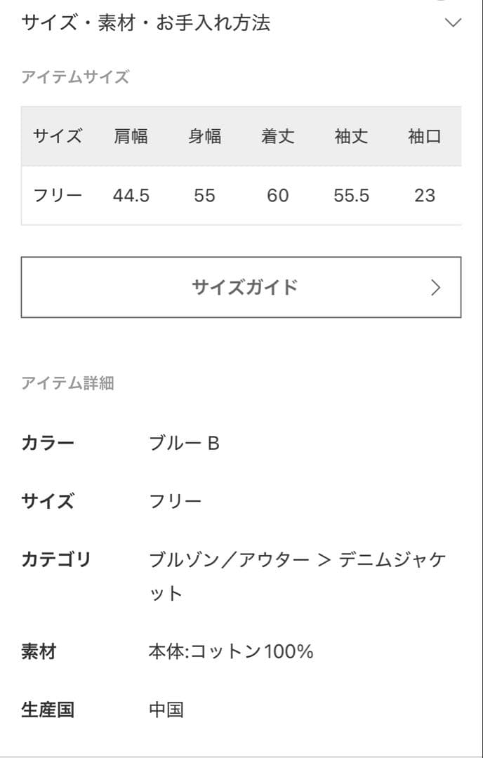Click the 55.5 sleeve length value
The width and height of the screenshot is (483, 758).
[x=351, y=195]
